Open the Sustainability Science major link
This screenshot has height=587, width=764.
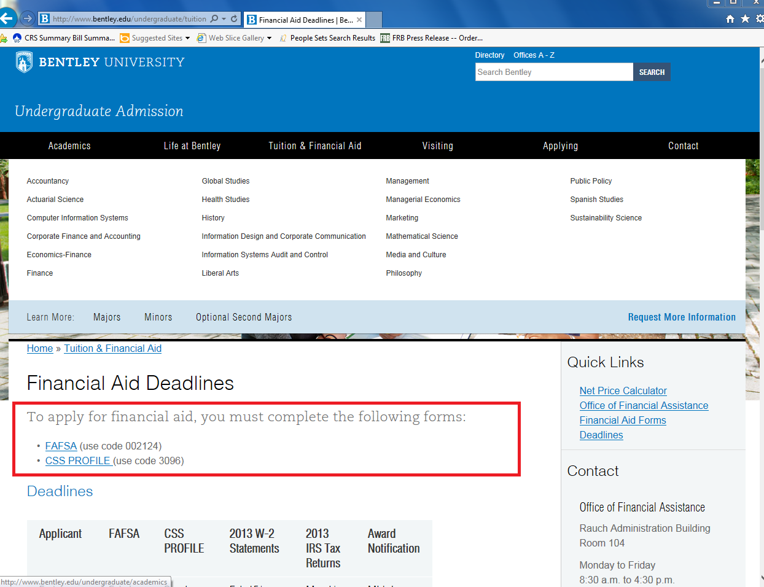coord(606,218)
